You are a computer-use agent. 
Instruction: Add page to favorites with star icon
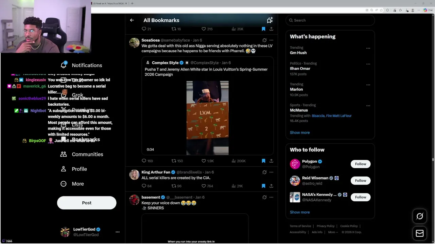coord(381,10)
